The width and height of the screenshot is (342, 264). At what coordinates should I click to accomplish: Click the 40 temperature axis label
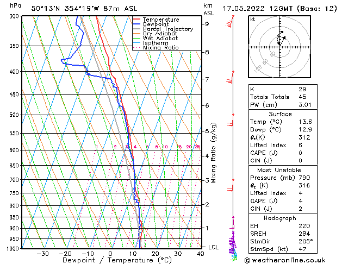[x=201, y=254]
